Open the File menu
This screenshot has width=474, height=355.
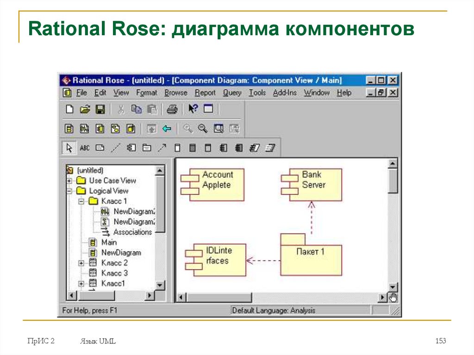click(x=81, y=93)
